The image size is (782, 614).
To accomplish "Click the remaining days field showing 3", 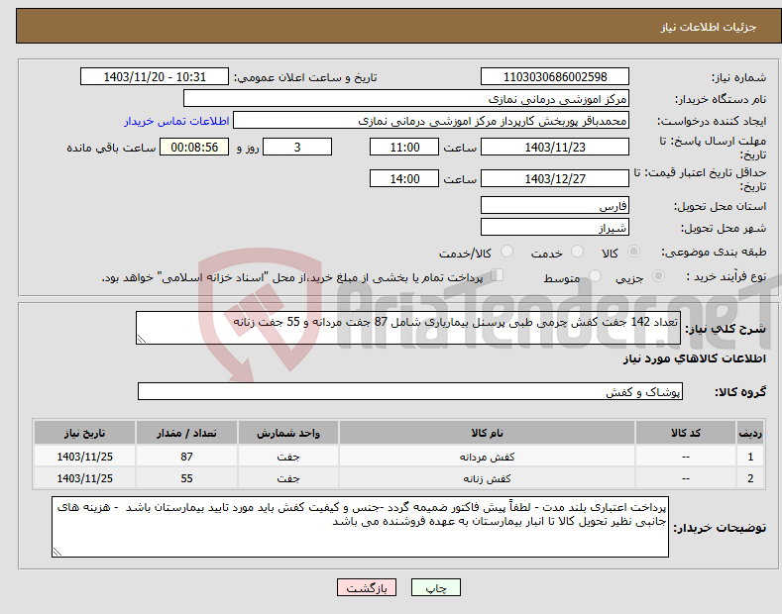I will (297, 147).
